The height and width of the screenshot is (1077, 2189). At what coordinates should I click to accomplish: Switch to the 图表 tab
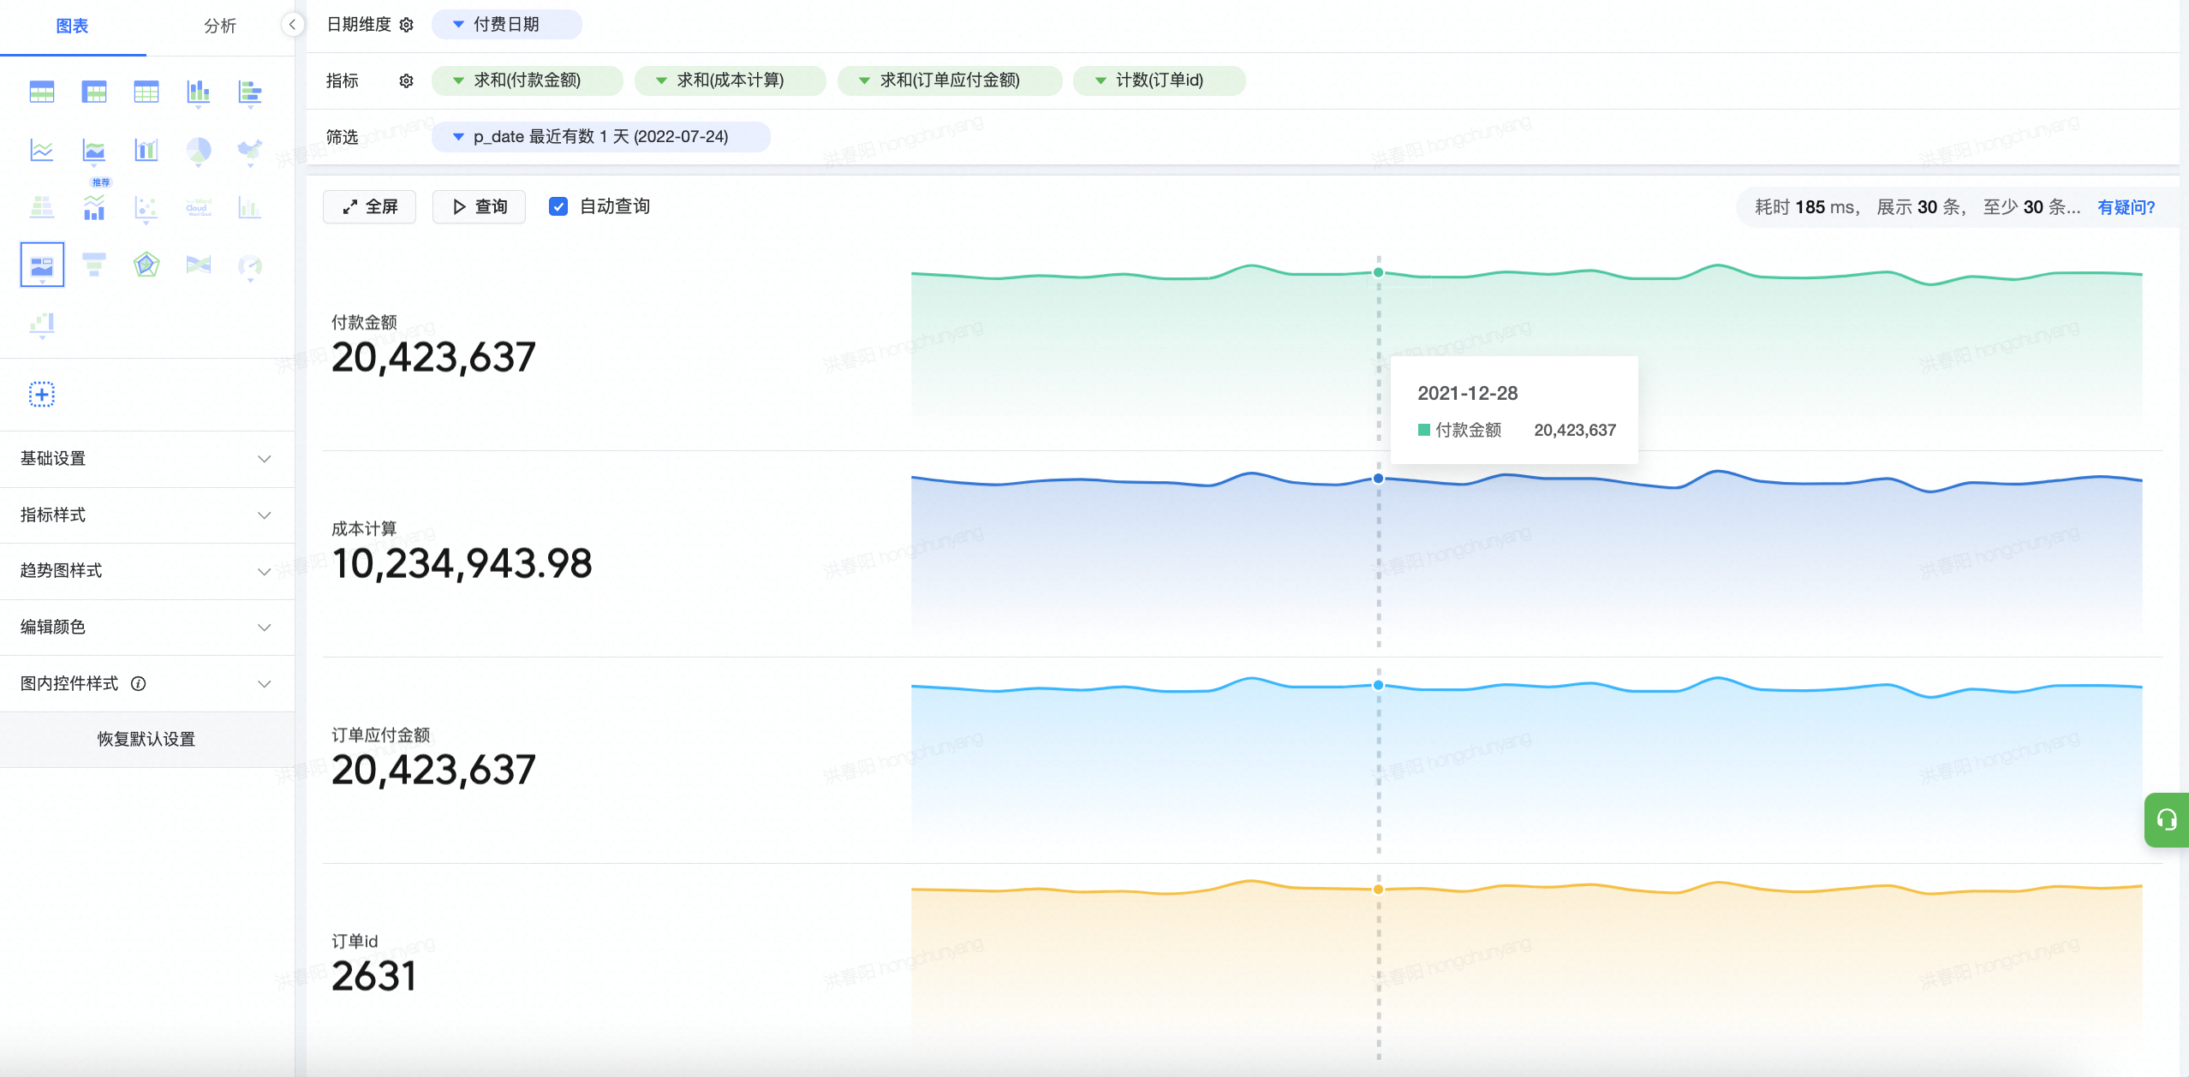73,27
